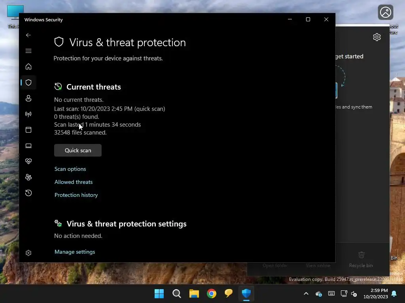Open the yellow chat app on taskbar

click(x=229, y=294)
